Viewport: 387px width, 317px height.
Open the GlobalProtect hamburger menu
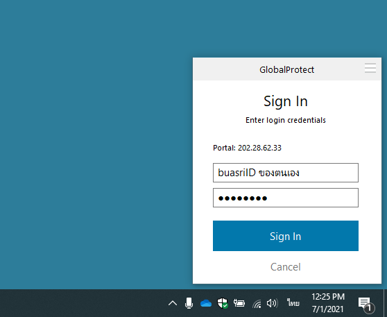pyautogui.click(x=370, y=68)
